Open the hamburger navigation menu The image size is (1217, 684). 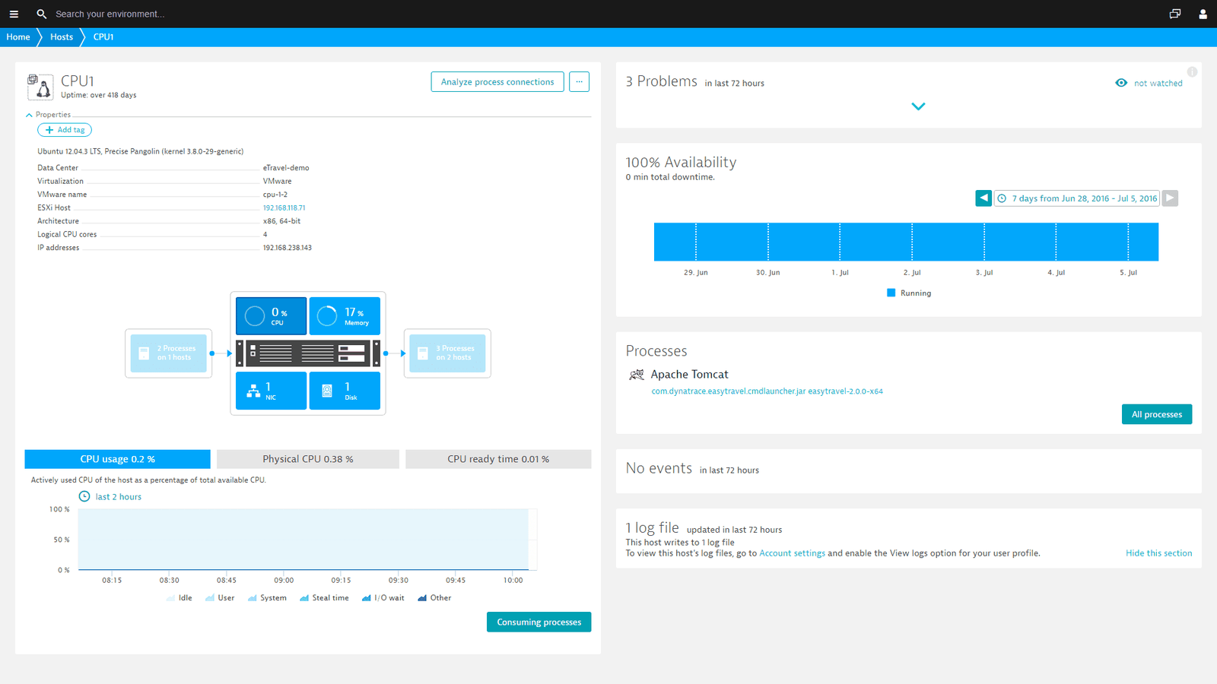point(14,14)
